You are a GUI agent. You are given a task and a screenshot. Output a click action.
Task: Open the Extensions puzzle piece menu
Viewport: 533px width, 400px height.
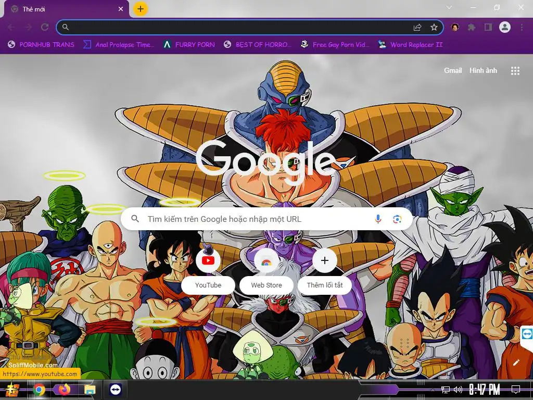472,27
